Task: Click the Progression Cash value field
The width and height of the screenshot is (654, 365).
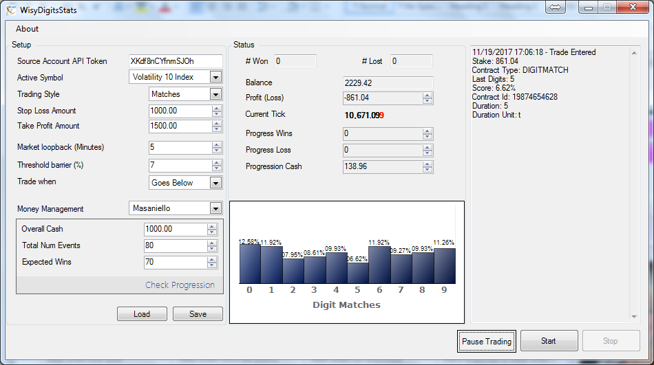Action: 383,166
